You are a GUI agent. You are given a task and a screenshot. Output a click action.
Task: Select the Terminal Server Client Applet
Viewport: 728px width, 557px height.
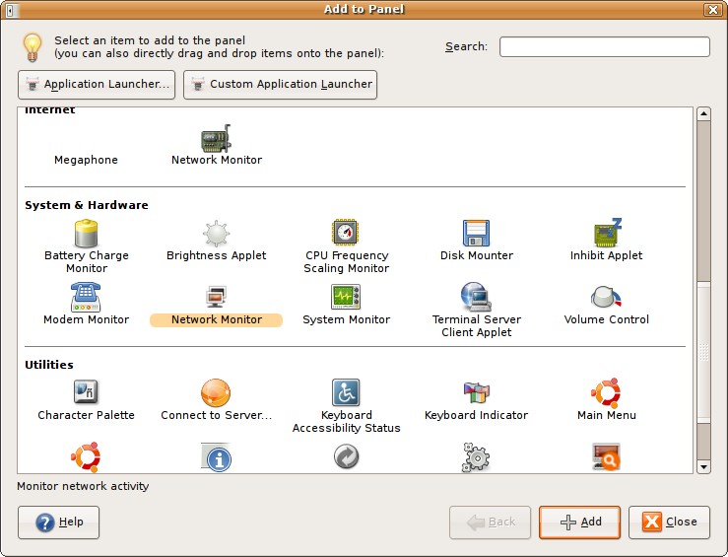click(477, 298)
